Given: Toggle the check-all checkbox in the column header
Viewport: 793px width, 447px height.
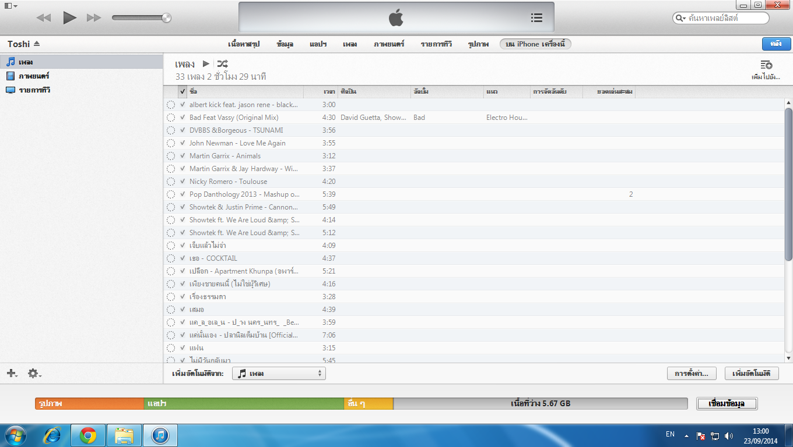Looking at the screenshot, I should coord(183,91).
